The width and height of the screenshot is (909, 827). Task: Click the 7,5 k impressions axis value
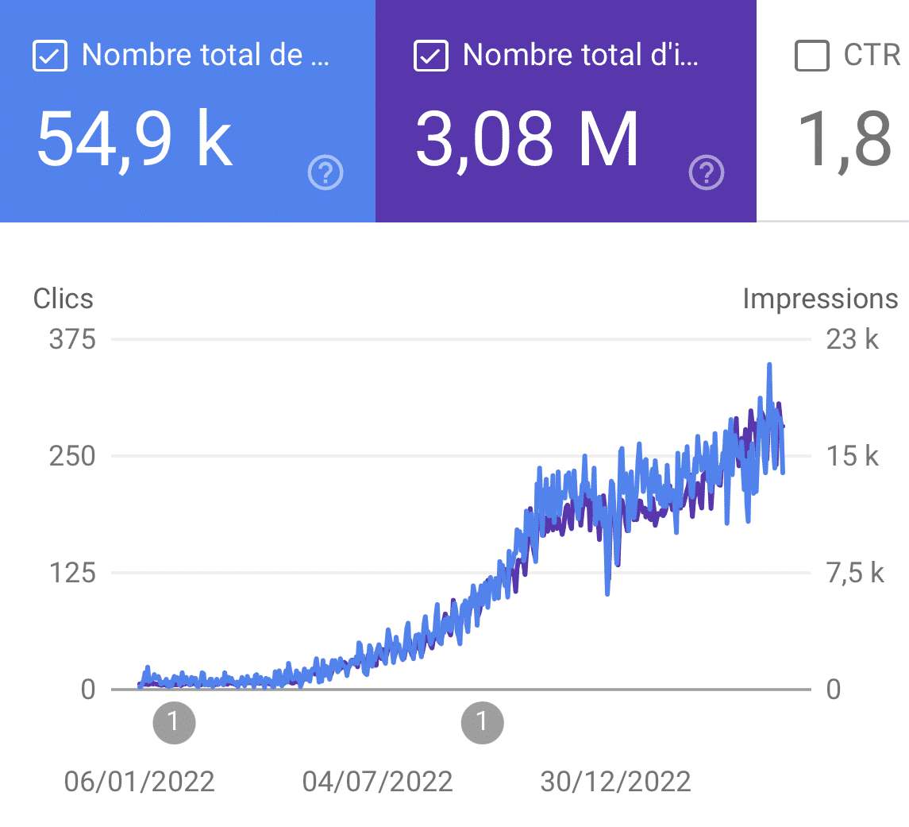tap(856, 573)
